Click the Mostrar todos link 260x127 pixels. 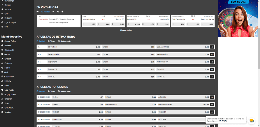(126, 30)
